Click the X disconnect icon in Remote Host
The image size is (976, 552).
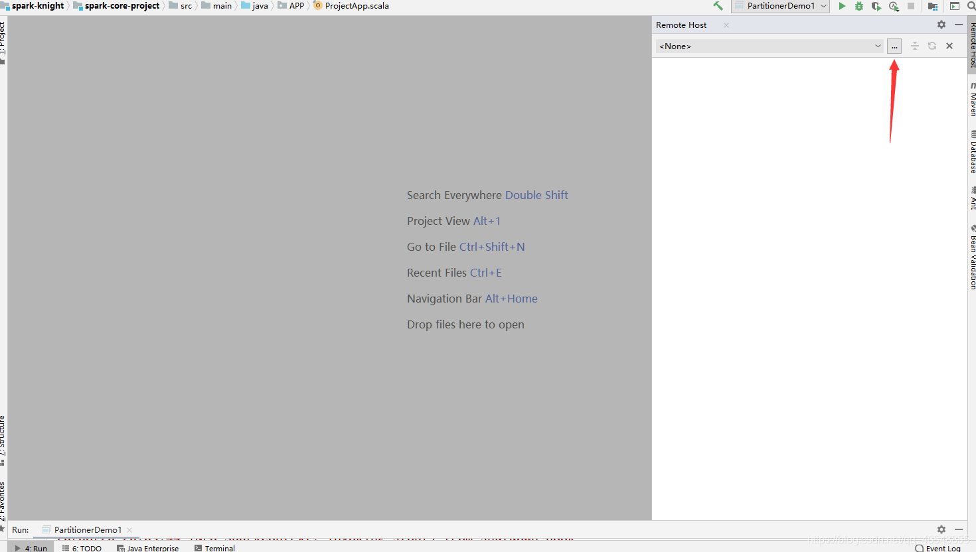[949, 46]
